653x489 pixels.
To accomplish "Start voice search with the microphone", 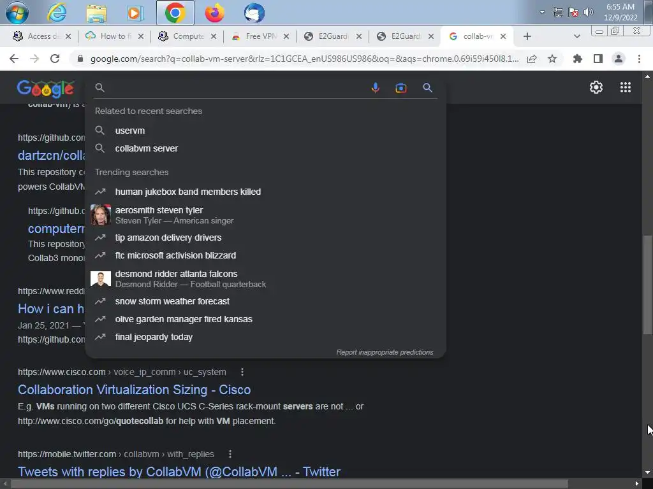I will click(375, 88).
